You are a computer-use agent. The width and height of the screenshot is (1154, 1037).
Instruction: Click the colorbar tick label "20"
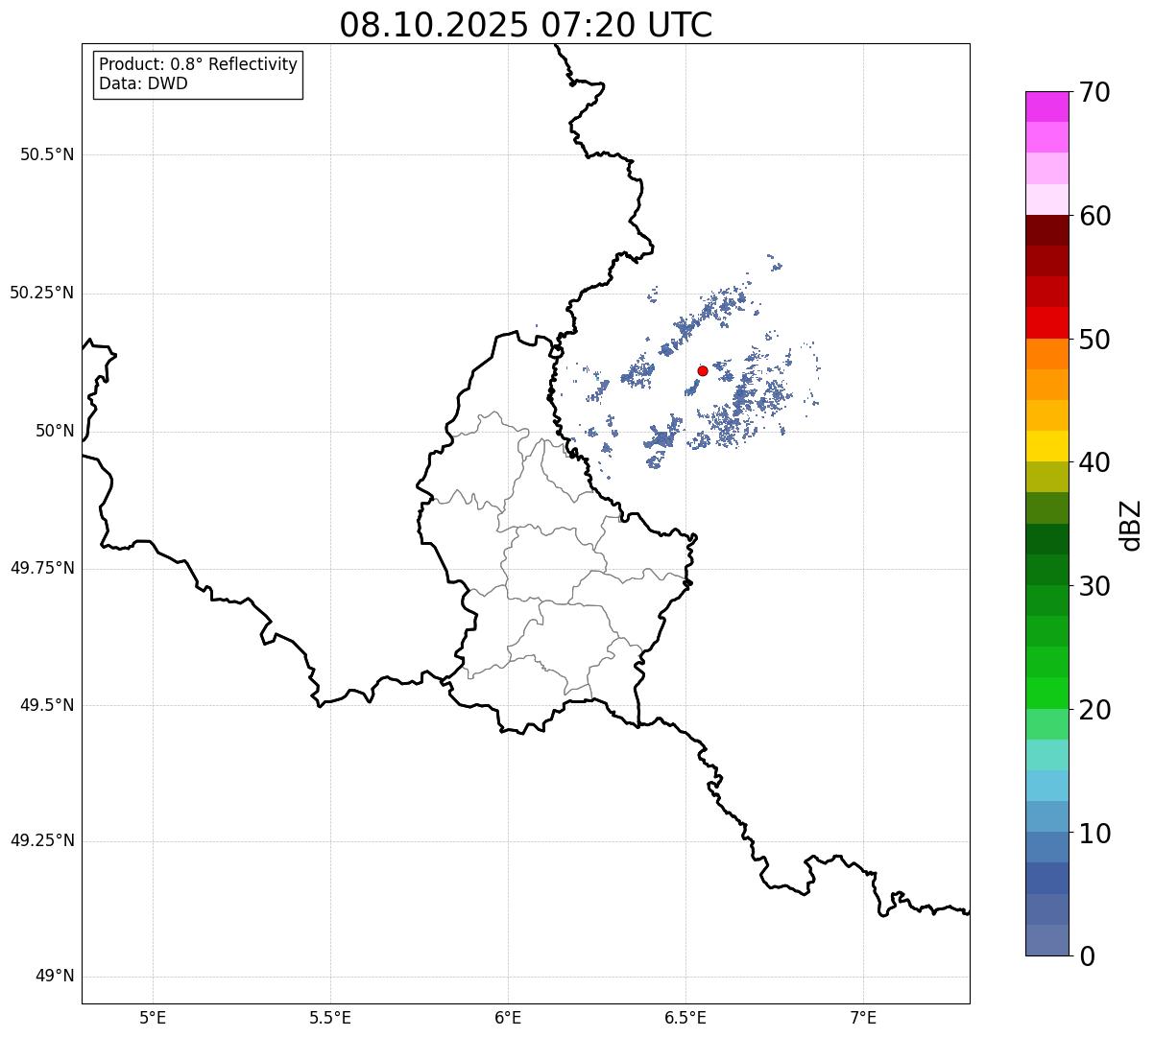[1094, 710]
